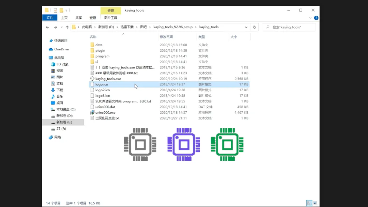Open 网络 network in sidebar
The height and width of the screenshot is (207, 368).
[58, 137]
